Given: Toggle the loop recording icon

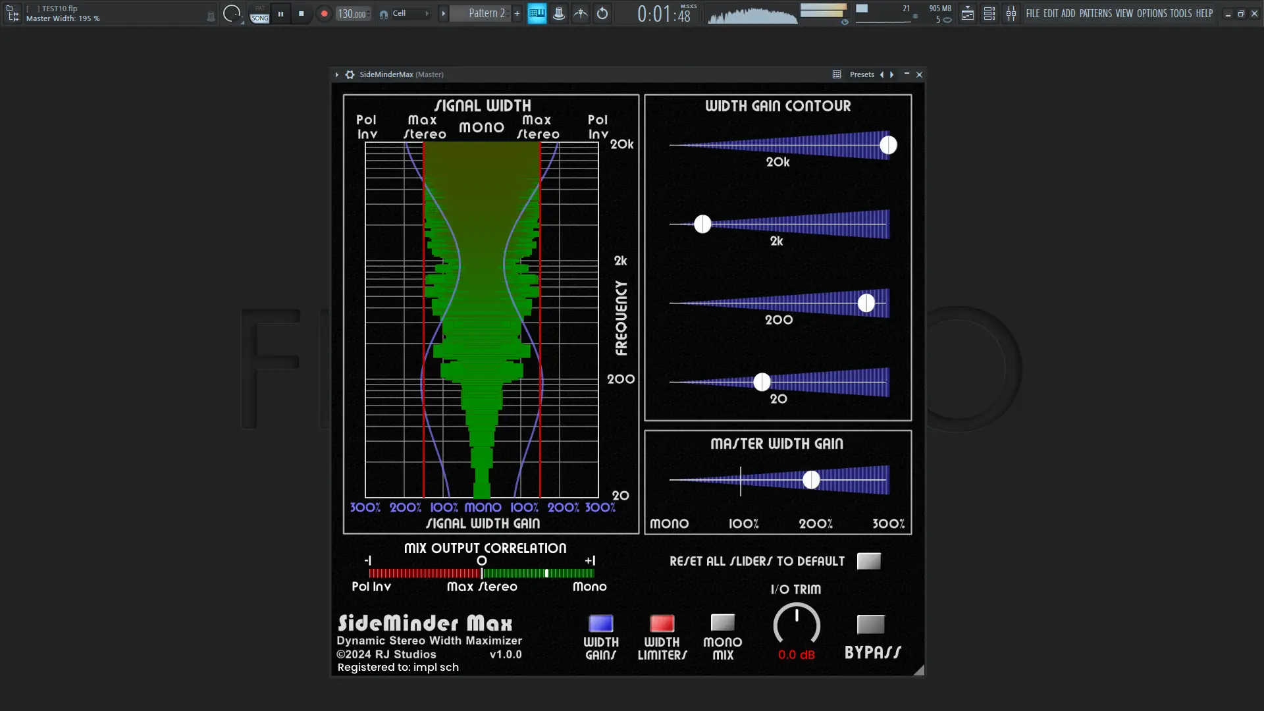Looking at the screenshot, I should click(x=602, y=13).
